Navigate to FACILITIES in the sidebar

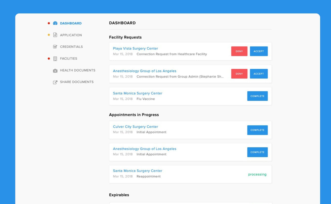pos(69,59)
